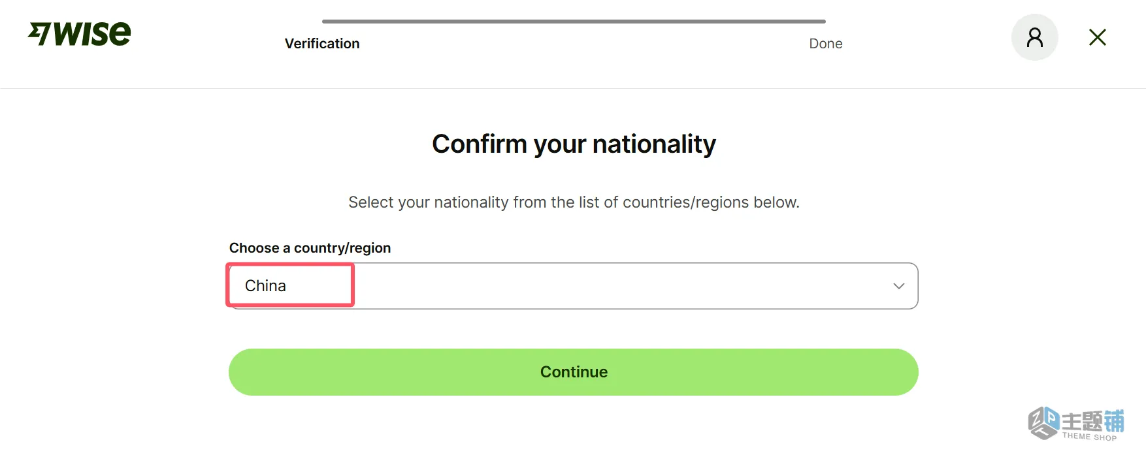Click the "Confirm your nationality" heading
Image resolution: width=1146 pixels, height=457 pixels.
[574, 144]
